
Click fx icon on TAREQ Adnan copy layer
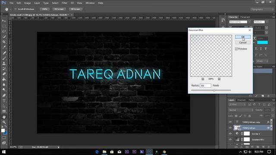pos(268,122)
